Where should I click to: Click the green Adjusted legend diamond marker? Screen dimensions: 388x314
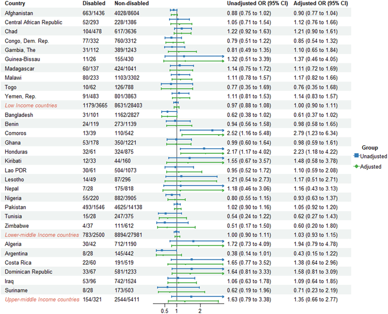tap(357, 167)
